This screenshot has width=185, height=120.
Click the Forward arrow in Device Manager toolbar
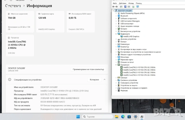[116, 7]
